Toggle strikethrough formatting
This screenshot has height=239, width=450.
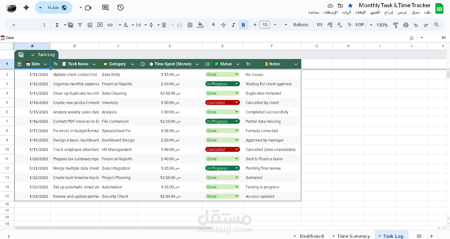(223, 25)
